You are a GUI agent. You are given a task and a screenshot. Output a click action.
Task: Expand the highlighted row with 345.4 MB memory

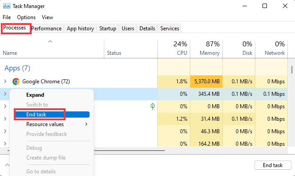(5, 94)
